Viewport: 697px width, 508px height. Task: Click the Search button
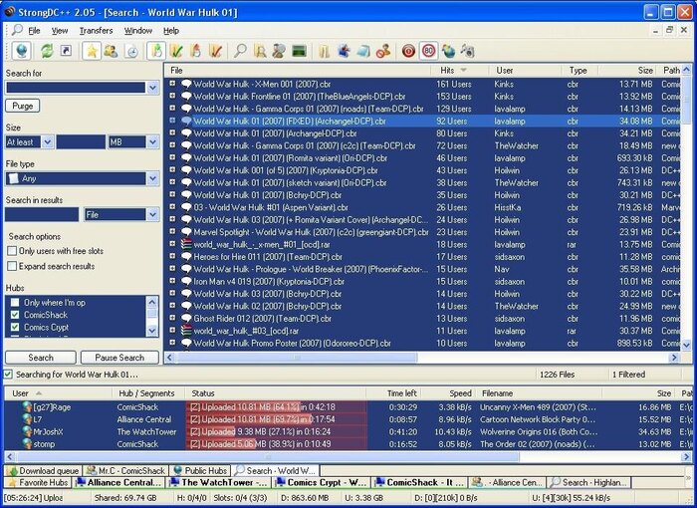pos(41,358)
